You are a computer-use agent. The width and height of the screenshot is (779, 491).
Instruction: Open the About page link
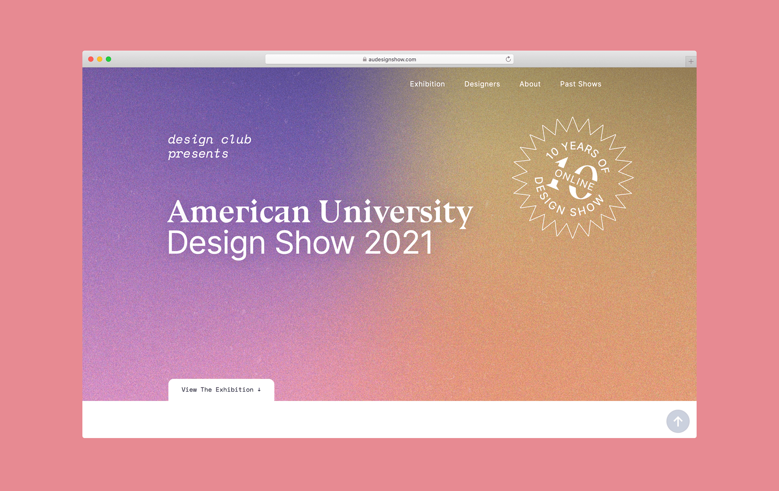(530, 84)
